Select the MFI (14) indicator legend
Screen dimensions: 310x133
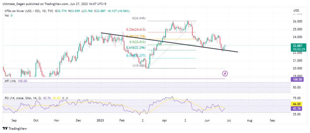(16, 81)
